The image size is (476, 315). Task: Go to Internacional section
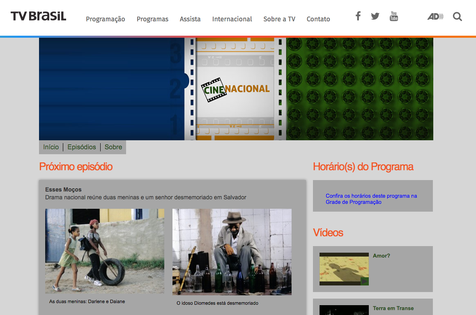(232, 19)
